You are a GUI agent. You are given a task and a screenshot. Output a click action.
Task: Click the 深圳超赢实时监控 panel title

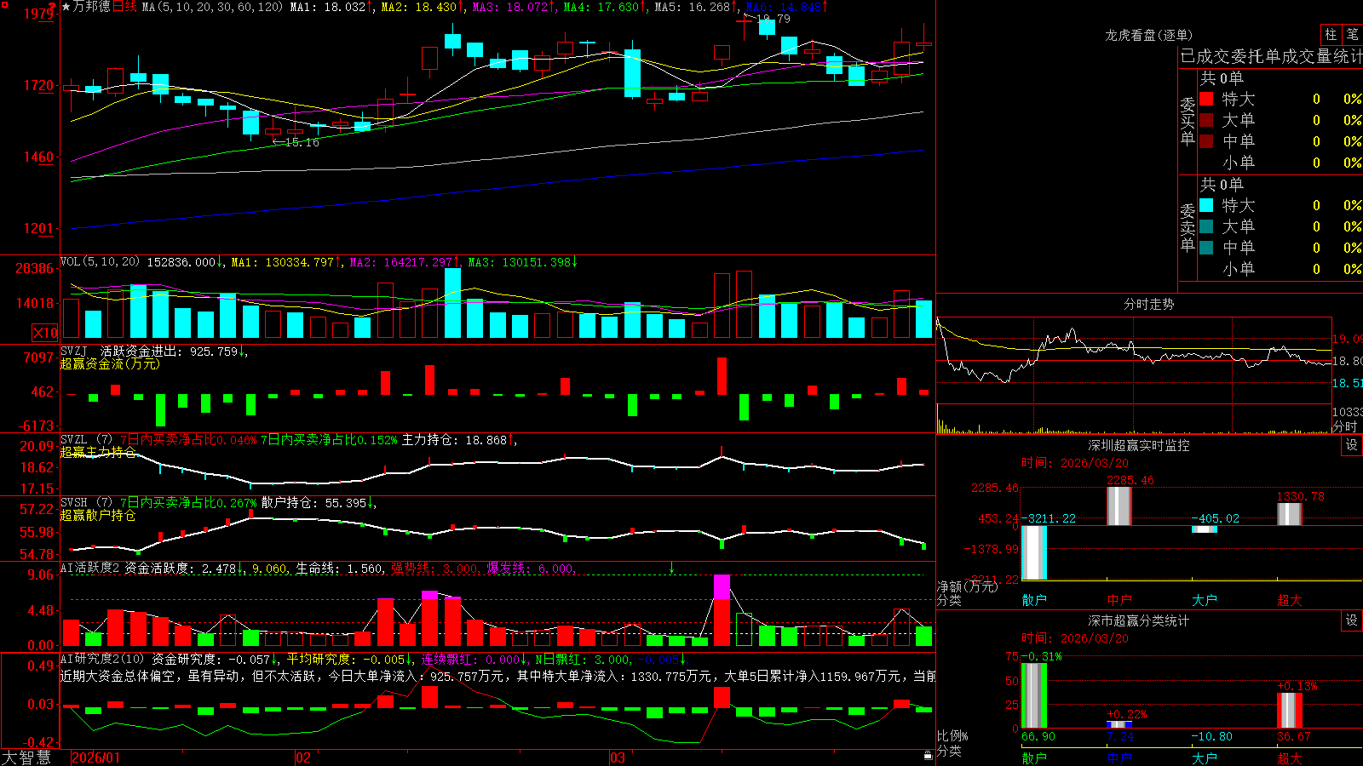tap(1139, 445)
